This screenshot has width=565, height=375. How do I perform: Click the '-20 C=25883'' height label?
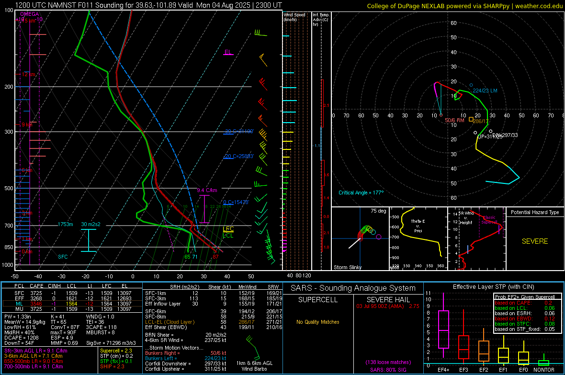239,156
